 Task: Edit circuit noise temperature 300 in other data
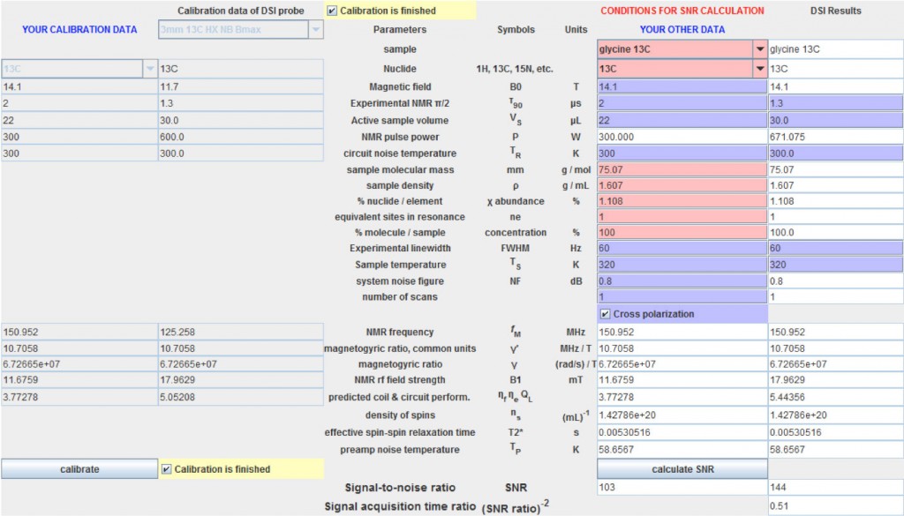pyautogui.click(x=682, y=153)
